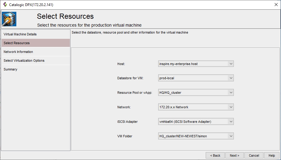Viewport: 281px width, 160px height.
Task: Open the Network Information step
Action: 18,52
